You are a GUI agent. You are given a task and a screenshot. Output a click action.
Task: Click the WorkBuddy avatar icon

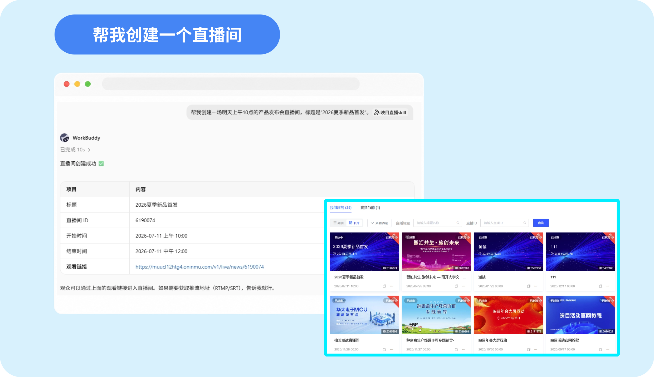65,138
